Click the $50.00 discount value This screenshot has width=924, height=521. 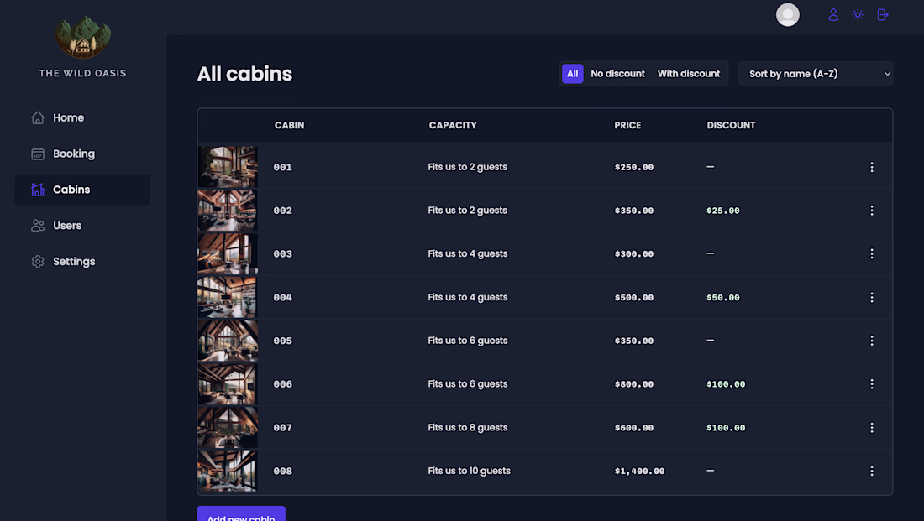click(x=723, y=297)
